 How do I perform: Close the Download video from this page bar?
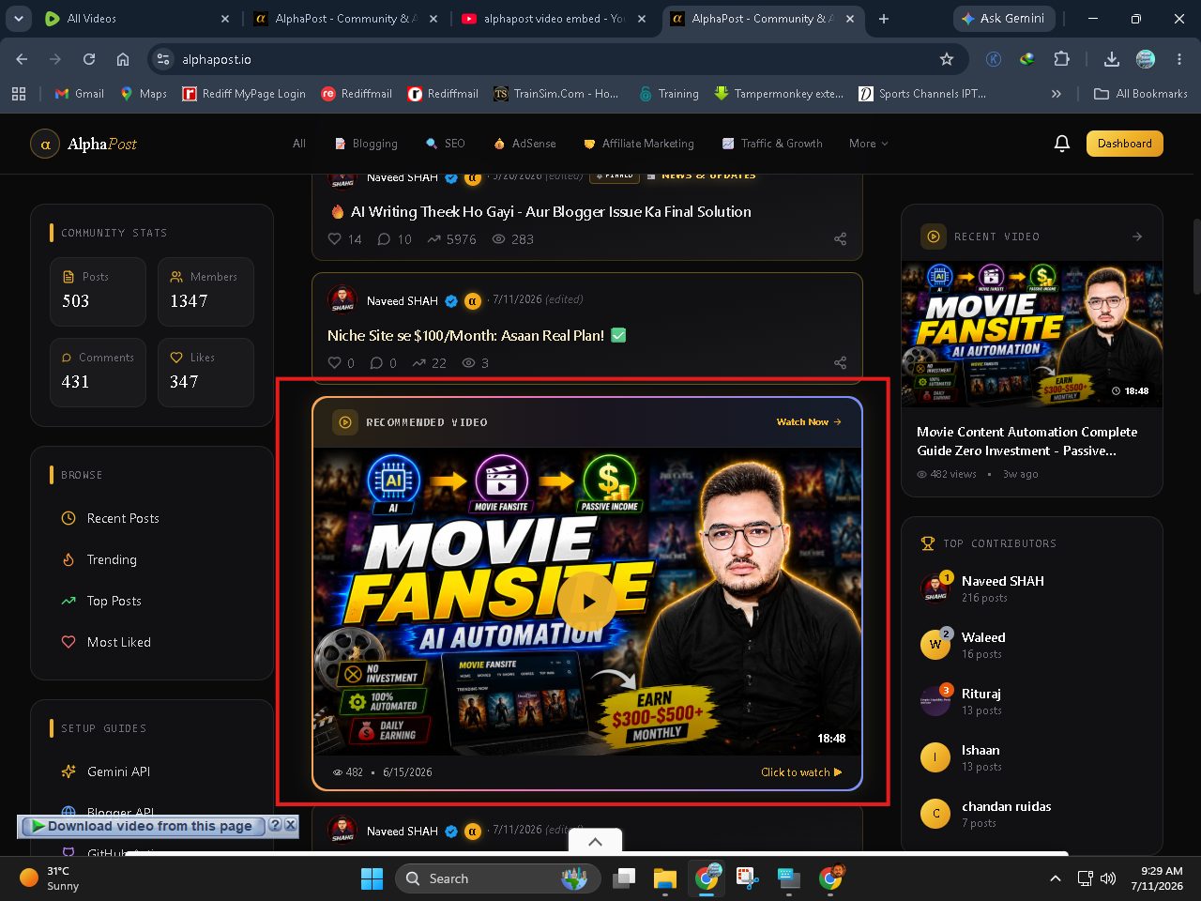pyautogui.click(x=291, y=825)
